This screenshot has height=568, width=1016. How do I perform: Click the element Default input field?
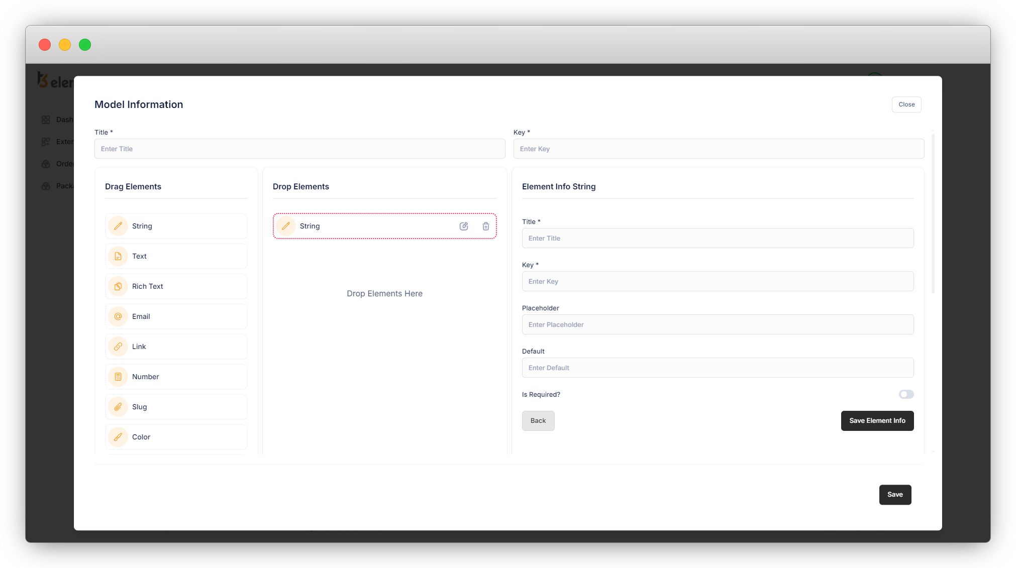(x=717, y=368)
